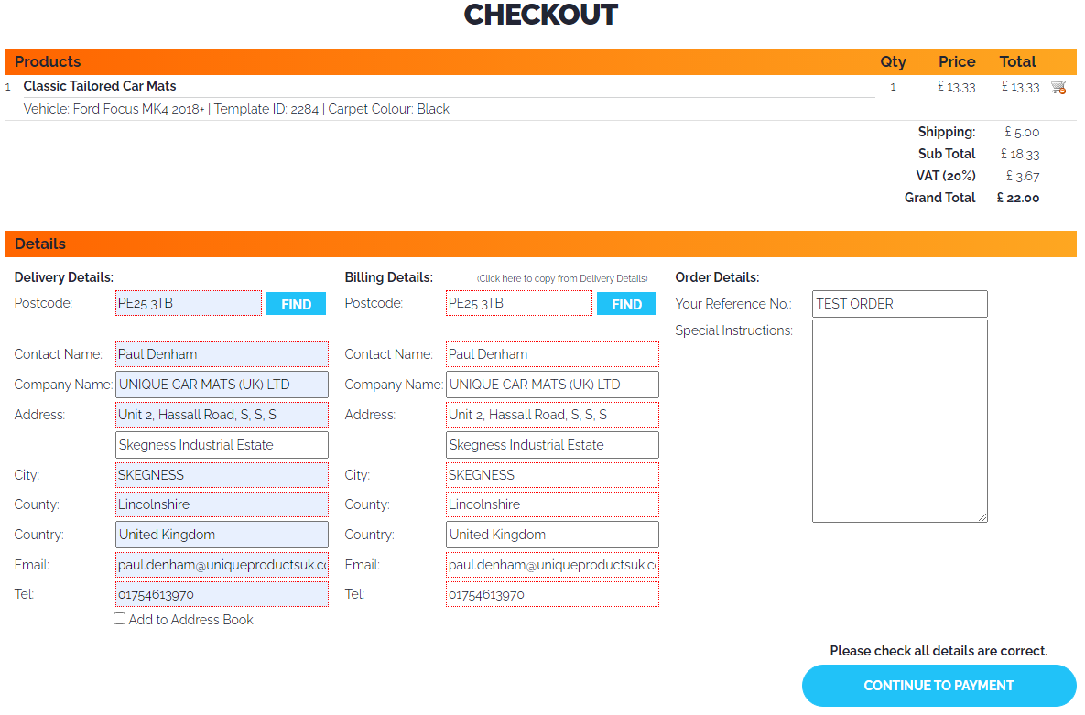This screenshot has height=715, width=1085.
Task: Click the delivery Tel field
Action: coord(222,594)
